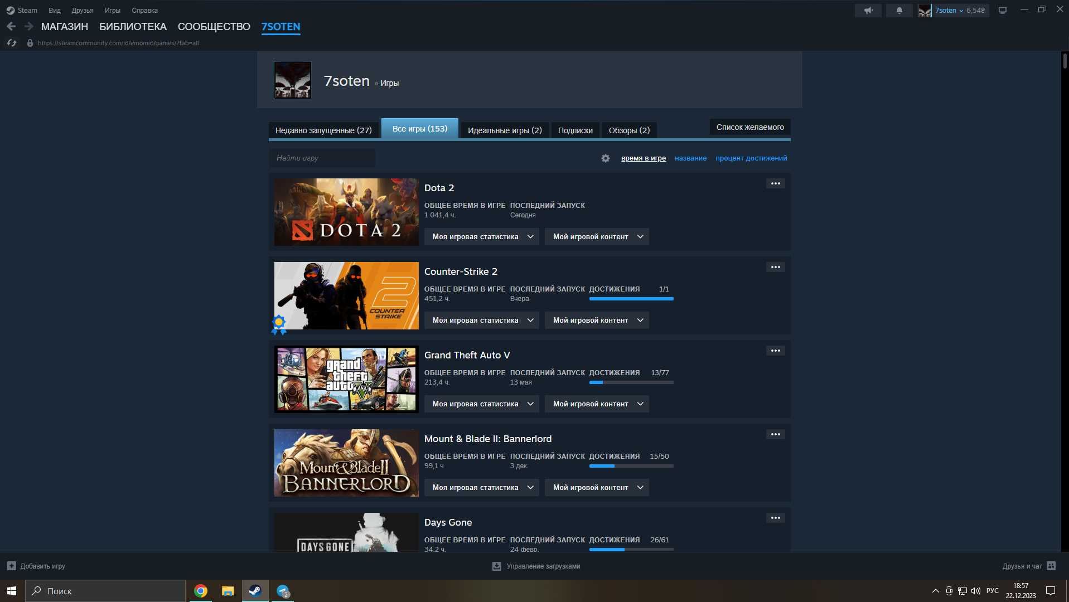The height and width of the screenshot is (602, 1069).
Task: Click the Counter-Strike 2 achievements progress bar
Action: tap(631, 299)
